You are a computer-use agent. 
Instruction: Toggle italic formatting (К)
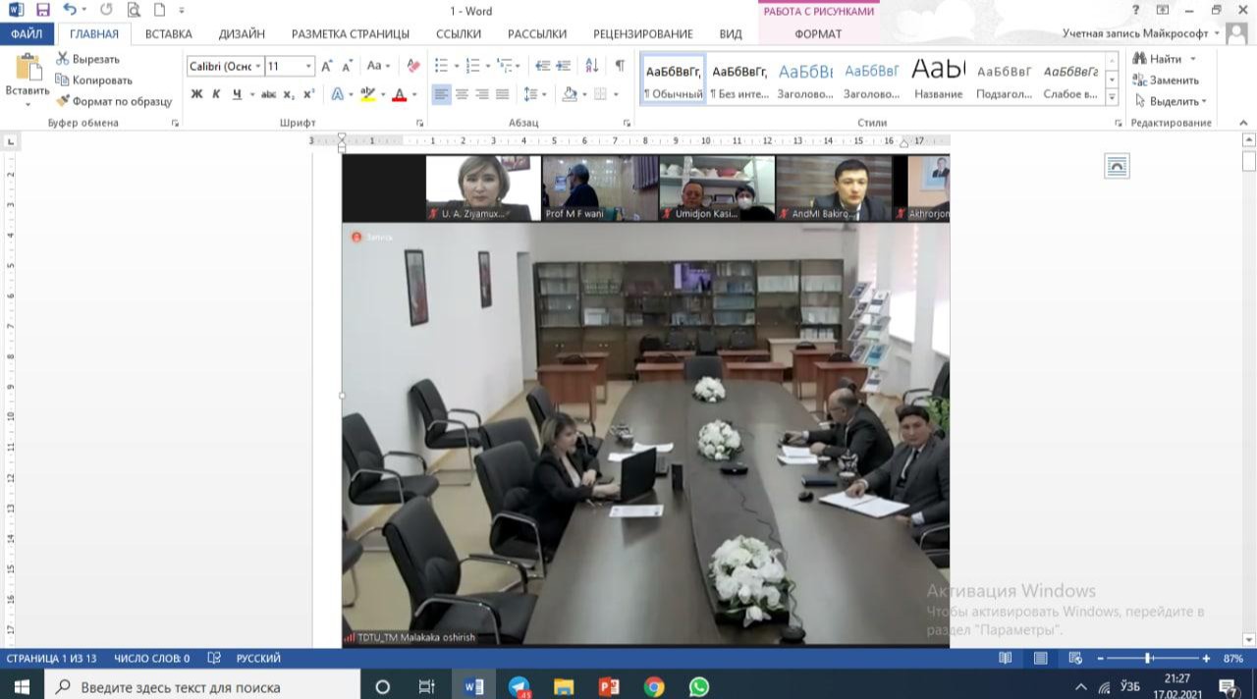click(x=217, y=94)
